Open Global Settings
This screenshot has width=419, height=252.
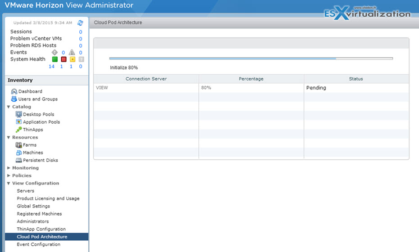tap(33, 206)
